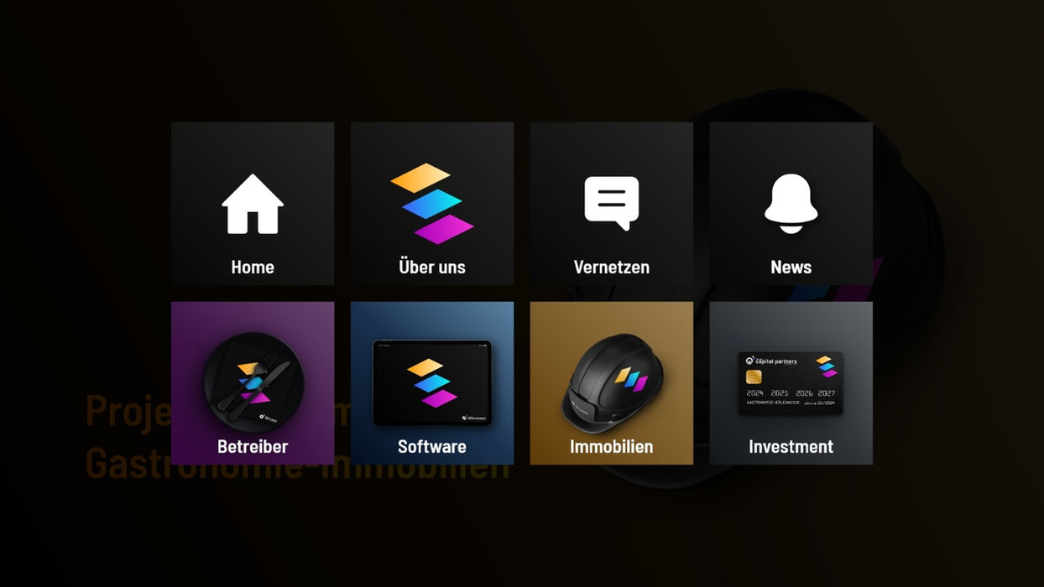Click the News bell icon
This screenshot has width=1044, height=587.
pyautogui.click(x=791, y=204)
